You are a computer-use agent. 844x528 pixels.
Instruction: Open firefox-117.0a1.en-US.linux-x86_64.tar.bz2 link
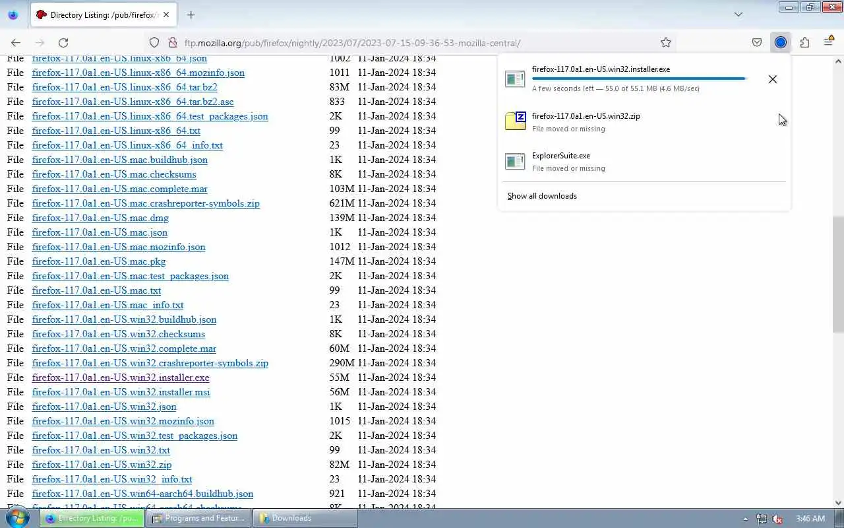click(x=125, y=87)
